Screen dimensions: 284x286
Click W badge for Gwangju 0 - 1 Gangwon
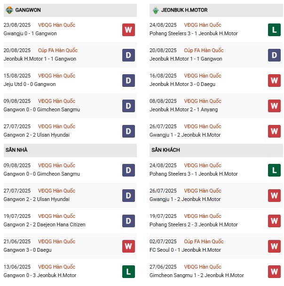click(x=128, y=30)
